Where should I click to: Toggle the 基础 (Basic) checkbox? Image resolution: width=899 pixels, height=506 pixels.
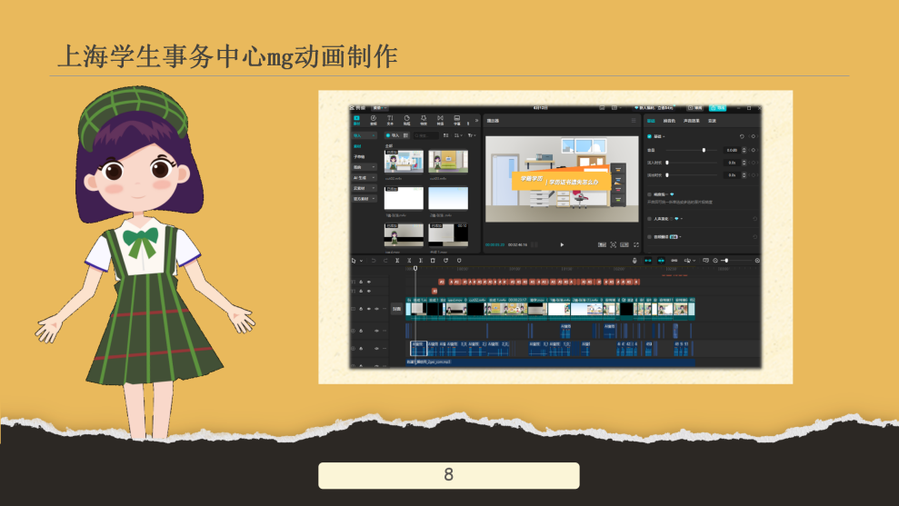(x=649, y=136)
